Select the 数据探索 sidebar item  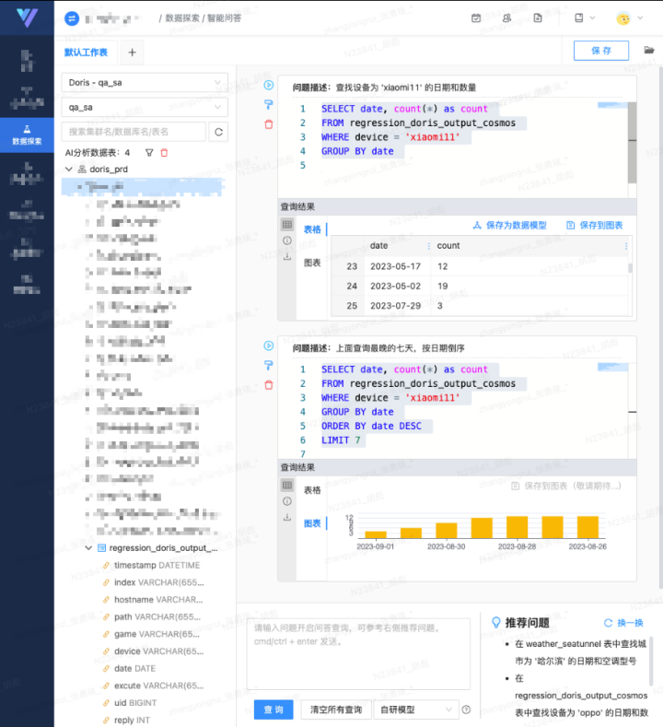[x=27, y=135]
